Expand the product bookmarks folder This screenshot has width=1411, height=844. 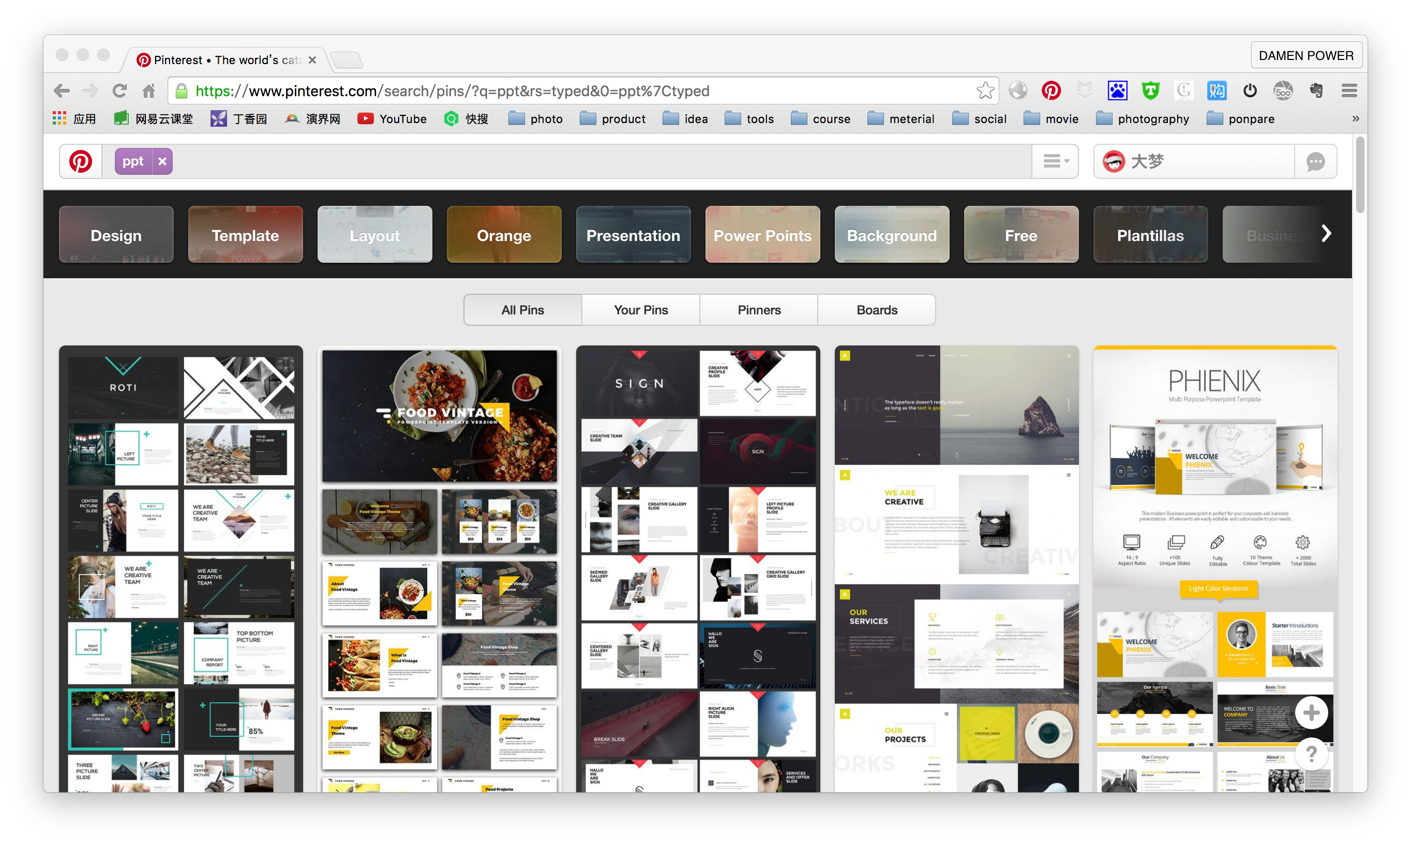point(612,119)
